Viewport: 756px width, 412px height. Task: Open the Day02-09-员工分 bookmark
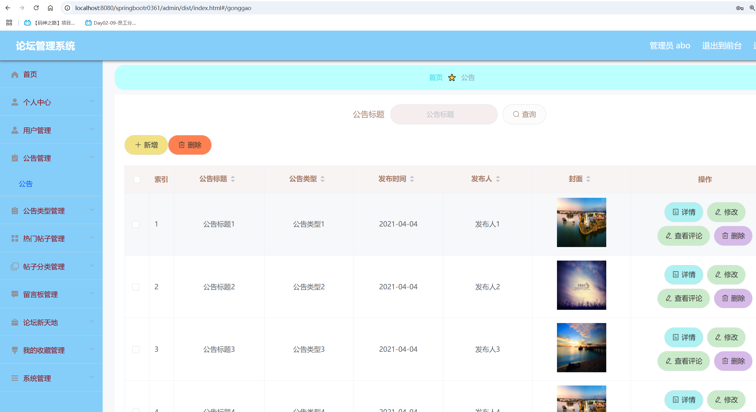(111, 23)
